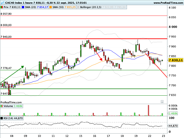Click date 15 on the time axis
This screenshot has height=138, width=184.
[81, 136]
